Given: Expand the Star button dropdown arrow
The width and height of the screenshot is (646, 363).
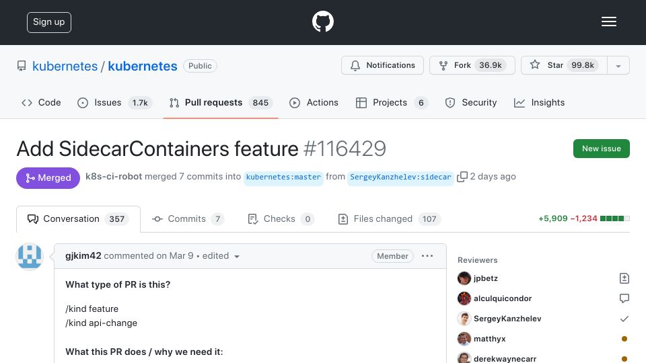Looking at the screenshot, I should coord(618,66).
